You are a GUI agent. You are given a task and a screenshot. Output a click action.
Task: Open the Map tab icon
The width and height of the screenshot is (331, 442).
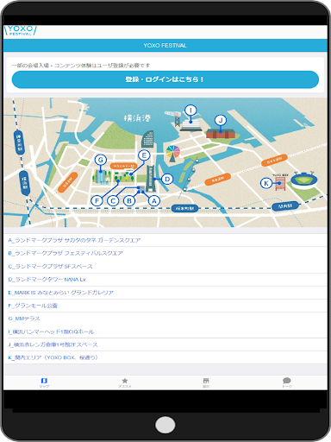coord(44,382)
